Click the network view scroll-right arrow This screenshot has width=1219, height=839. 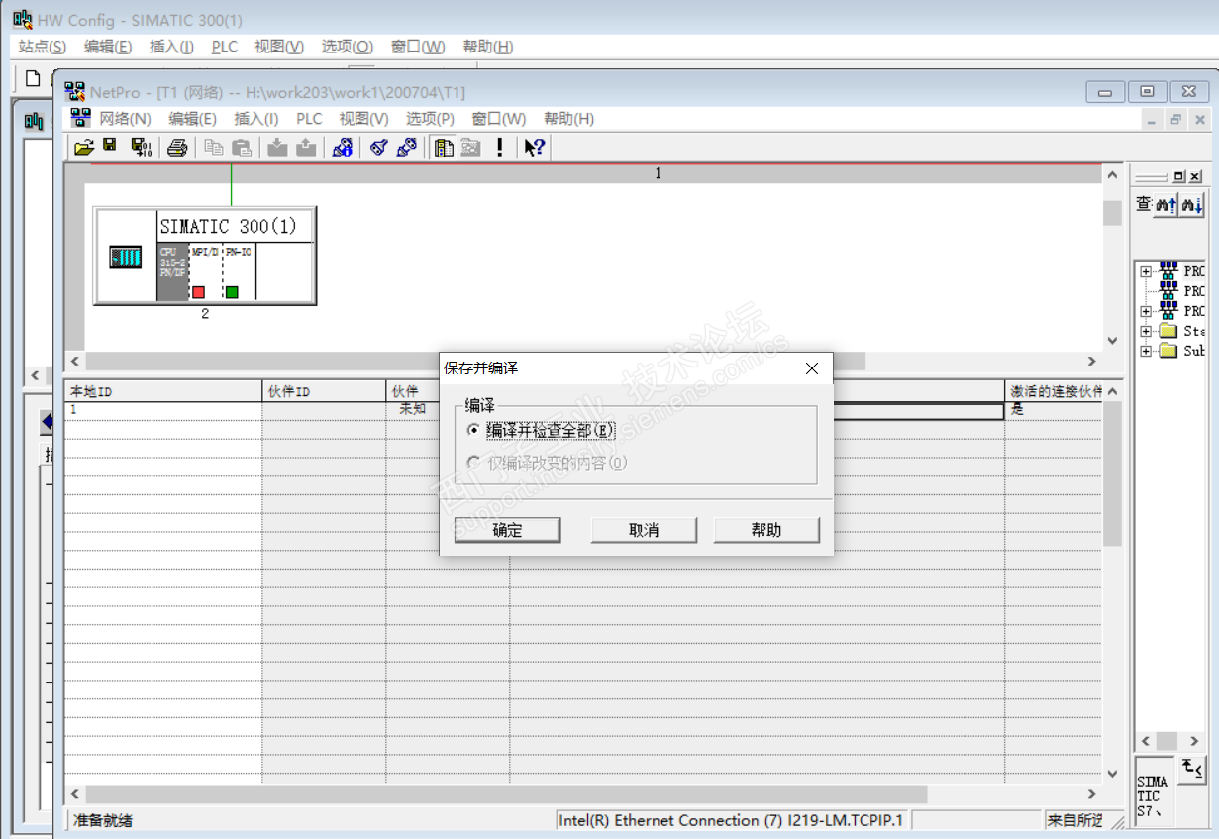tap(1092, 361)
